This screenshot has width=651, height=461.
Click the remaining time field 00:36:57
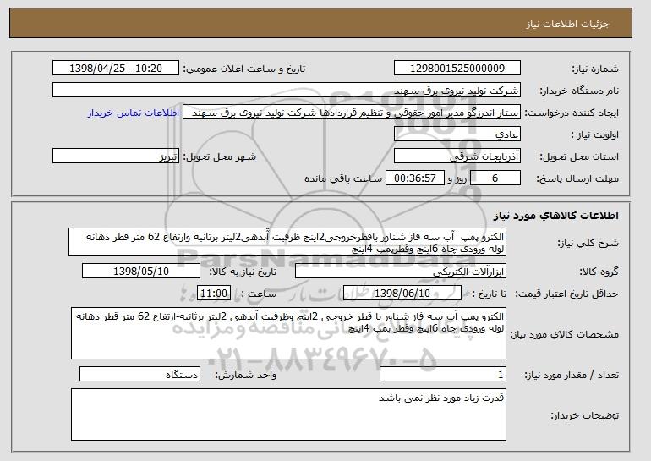coord(415,178)
